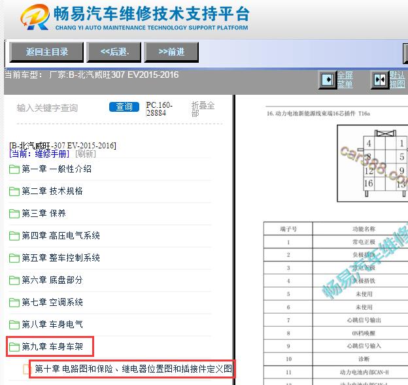Image resolution: width=408 pixels, height=385 pixels.
Task: Click the 常电正极 cell in row 1
Action: (364, 242)
